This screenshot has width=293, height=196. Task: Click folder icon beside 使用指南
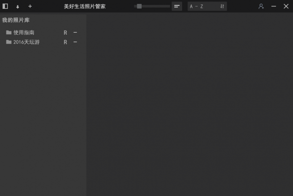[9, 32]
